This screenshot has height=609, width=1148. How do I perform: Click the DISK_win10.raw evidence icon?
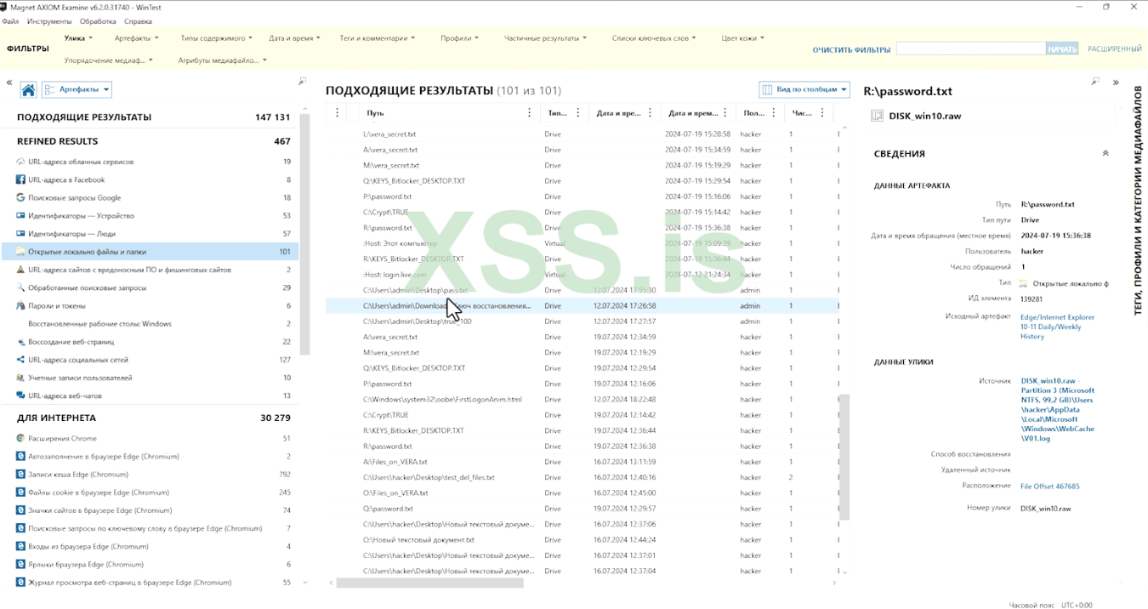[877, 116]
